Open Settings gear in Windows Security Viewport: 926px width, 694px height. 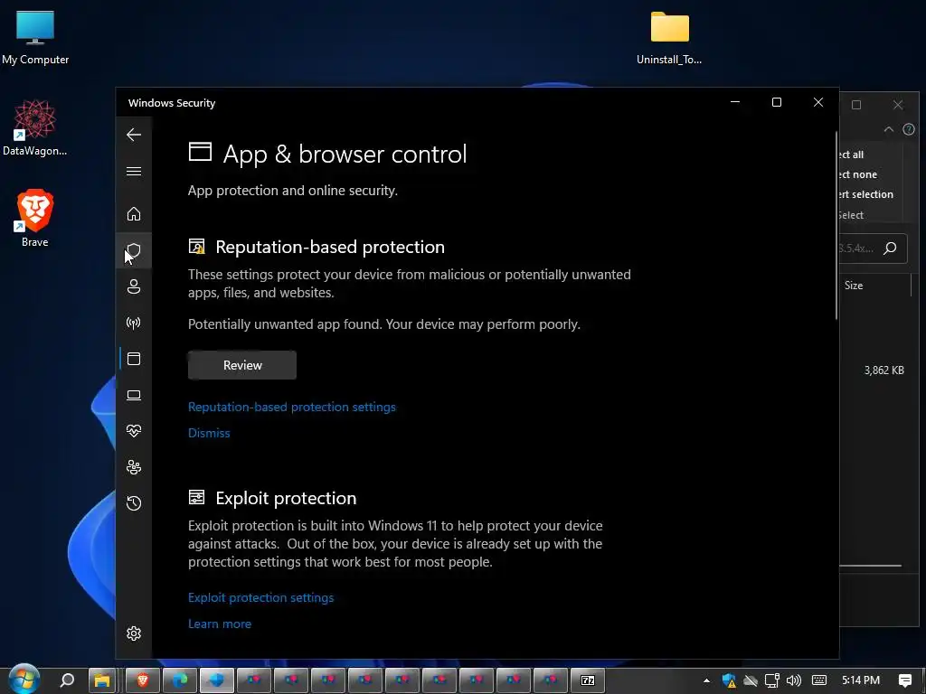point(134,633)
